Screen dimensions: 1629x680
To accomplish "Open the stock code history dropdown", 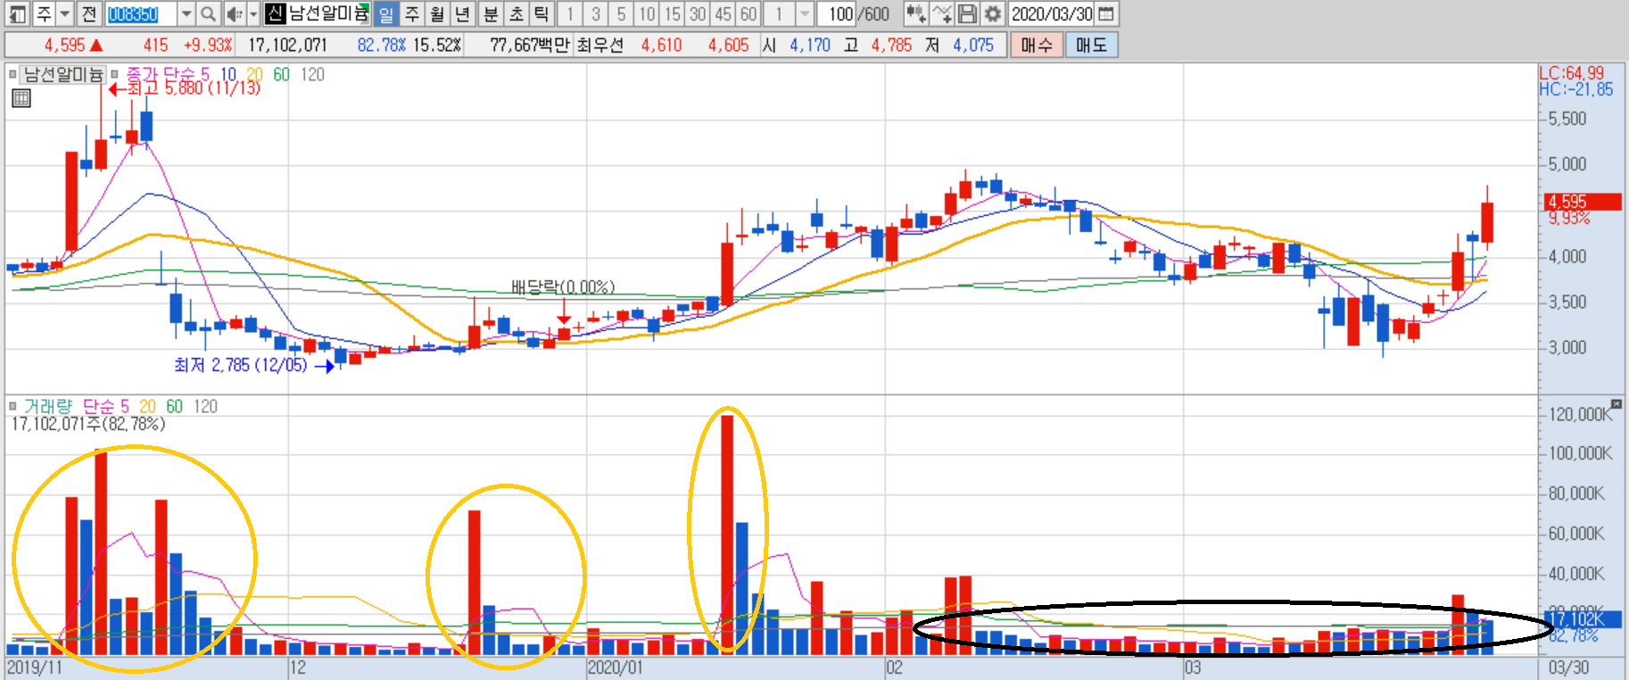I will pyautogui.click(x=186, y=13).
